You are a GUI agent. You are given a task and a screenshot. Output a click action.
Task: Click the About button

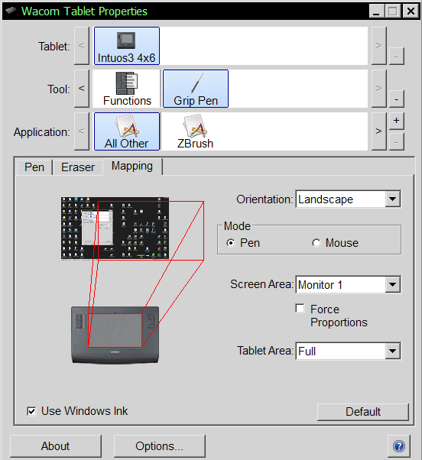pyautogui.click(x=56, y=446)
